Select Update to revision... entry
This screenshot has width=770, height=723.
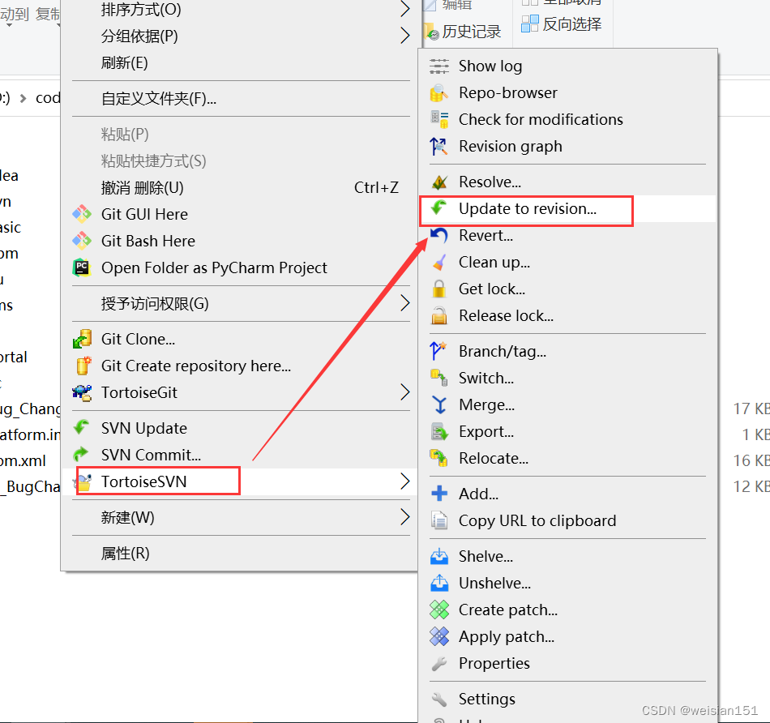pos(567,209)
